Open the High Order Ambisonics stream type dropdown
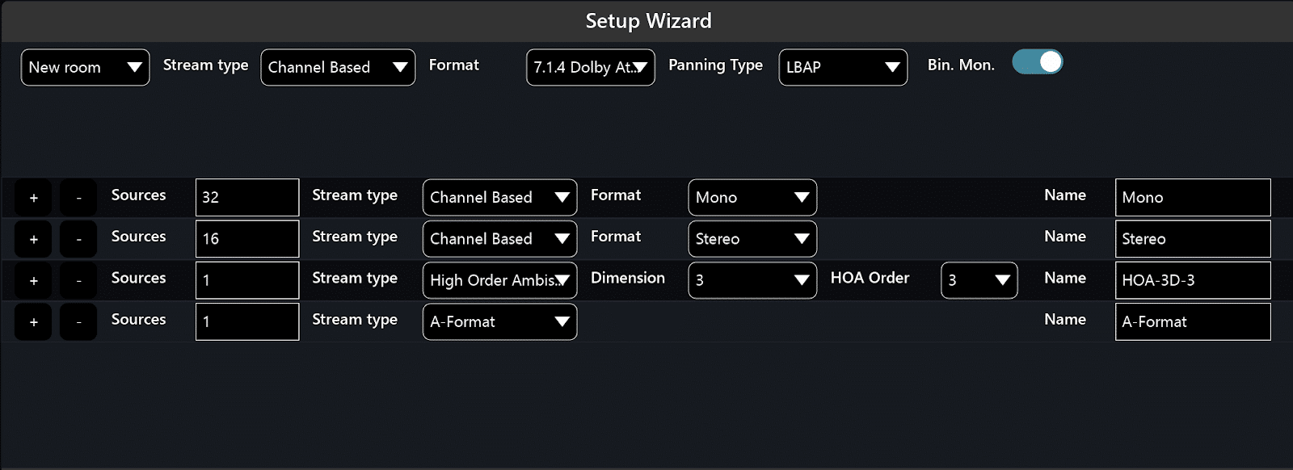1293x470 pixels. coord(499,280)
